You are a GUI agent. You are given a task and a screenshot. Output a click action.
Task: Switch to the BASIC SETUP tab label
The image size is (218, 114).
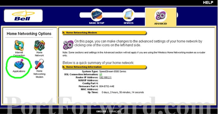pos(97,23)
